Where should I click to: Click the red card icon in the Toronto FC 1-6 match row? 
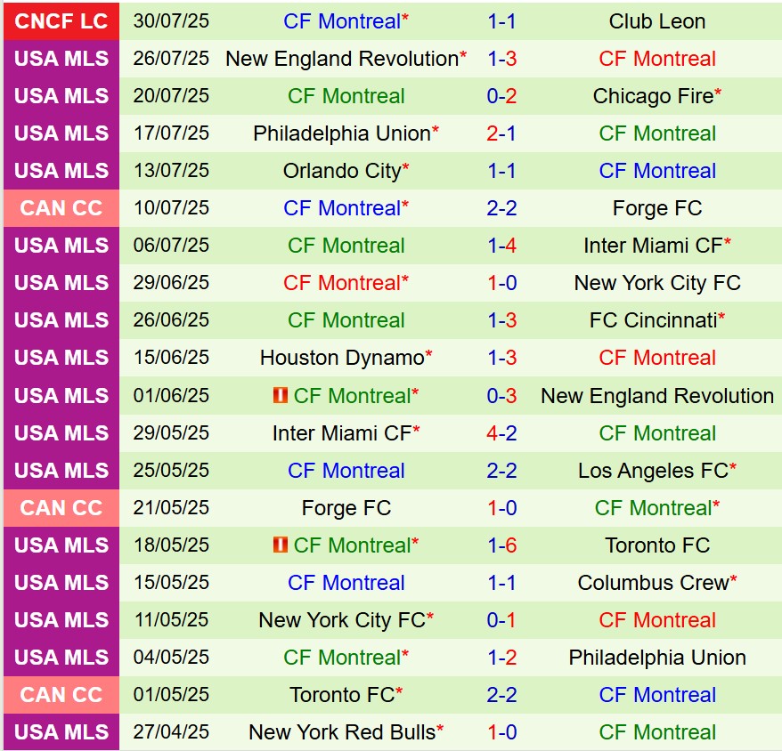point(281,545)
